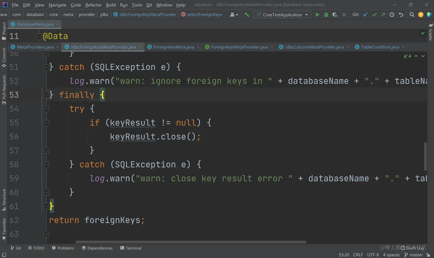
Task: Go to previous highlighted problem arrow
Action: 416,56
